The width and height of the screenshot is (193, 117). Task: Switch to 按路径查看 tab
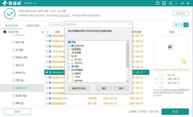tap(33, 26)
